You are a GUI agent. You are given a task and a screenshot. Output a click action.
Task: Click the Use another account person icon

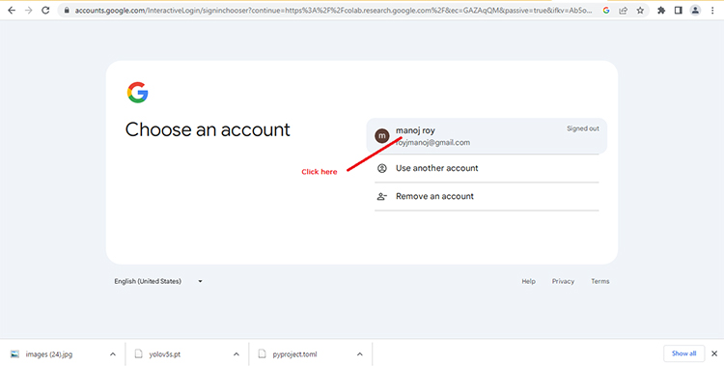[x=382, y=168]
